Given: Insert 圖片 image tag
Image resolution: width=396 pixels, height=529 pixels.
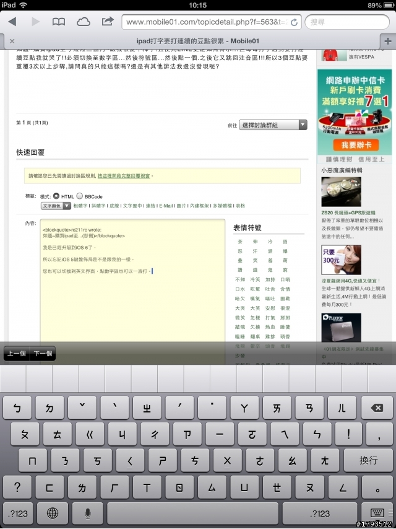Looking at the screenshot, I should (181, 206).
